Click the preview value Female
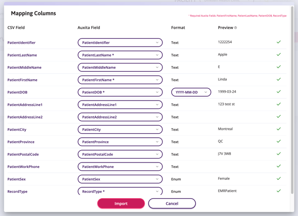Image resolution: width=298 pixels, height=216 pixels. click(x=223, y=178)
